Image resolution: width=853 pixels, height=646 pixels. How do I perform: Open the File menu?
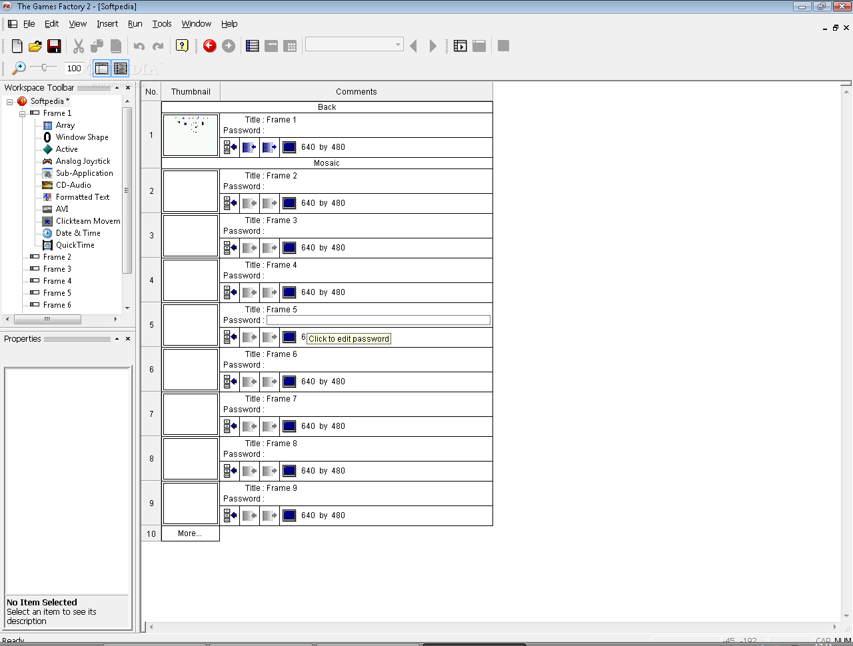point(29,24)
